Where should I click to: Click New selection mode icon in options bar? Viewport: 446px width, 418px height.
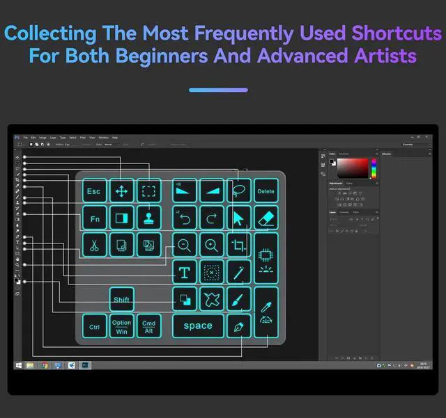(x=31, y=145)
